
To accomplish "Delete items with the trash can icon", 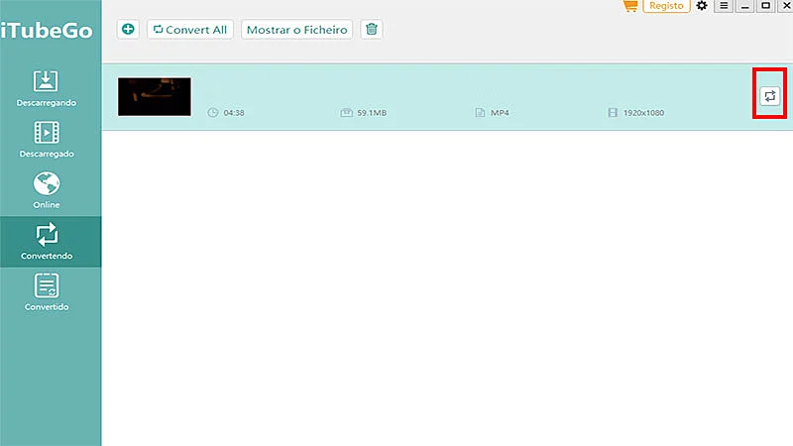I will coord(371,30).
